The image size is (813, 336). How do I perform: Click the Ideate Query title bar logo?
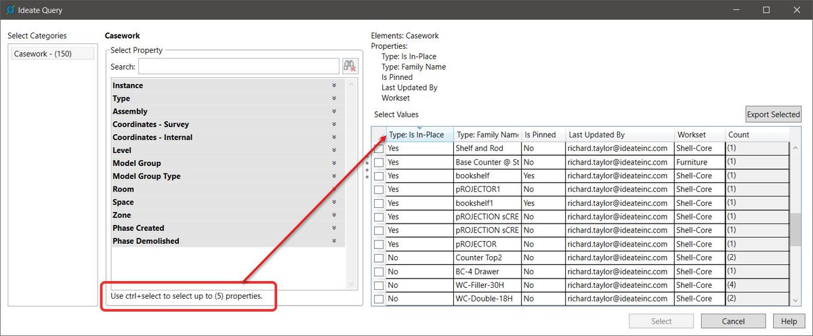[x=9, y=9]
